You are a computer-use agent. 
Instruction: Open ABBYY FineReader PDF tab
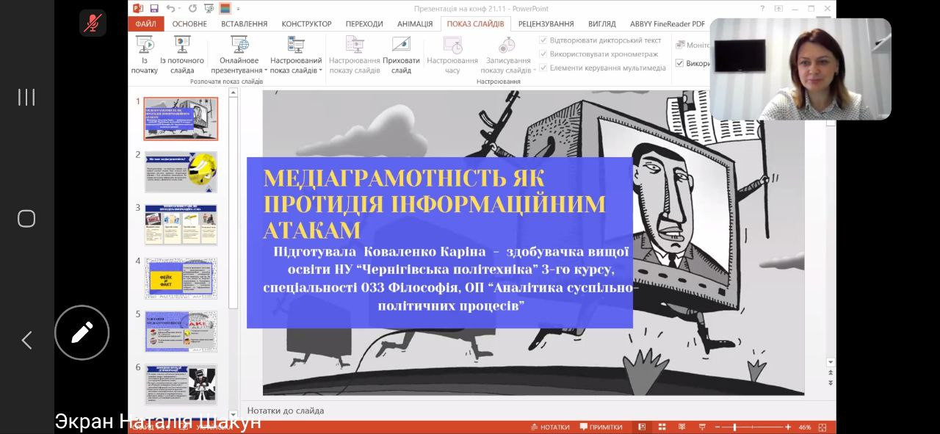(668, 23)
